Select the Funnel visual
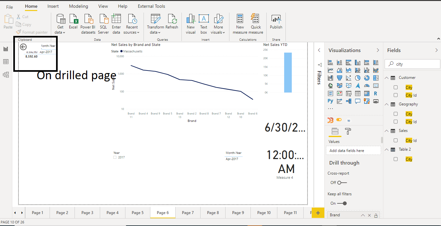441x226 pixels. [x=340, y=78]
